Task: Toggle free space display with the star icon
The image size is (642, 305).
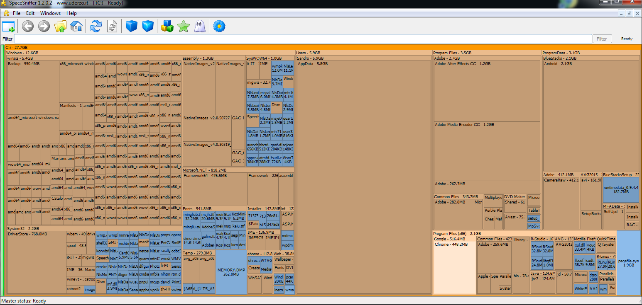Action: pyautogui.click(x=184, y=27)
